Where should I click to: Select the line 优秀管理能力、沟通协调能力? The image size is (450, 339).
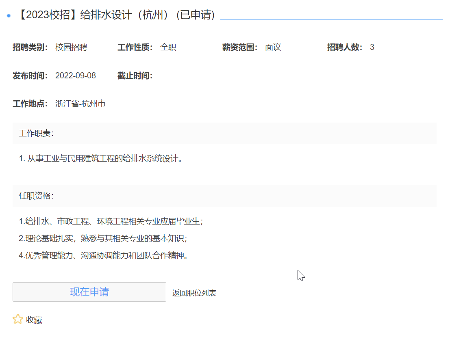pos(103,255)
